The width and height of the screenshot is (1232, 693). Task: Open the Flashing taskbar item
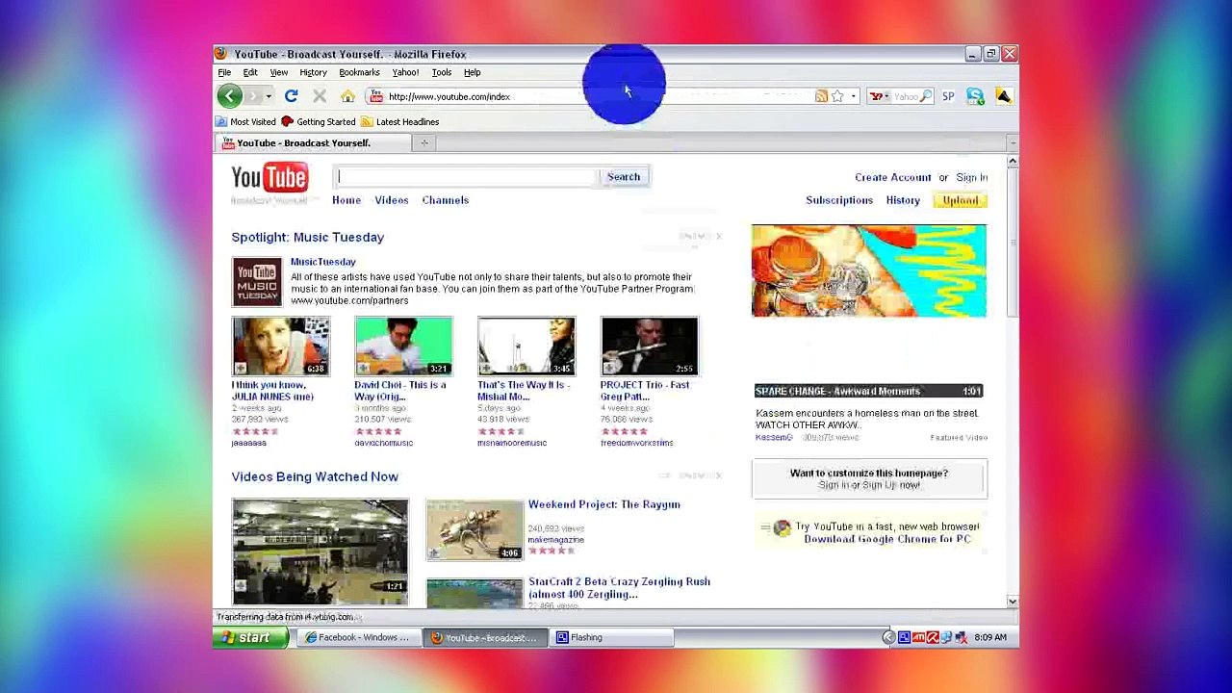[611, 637]
